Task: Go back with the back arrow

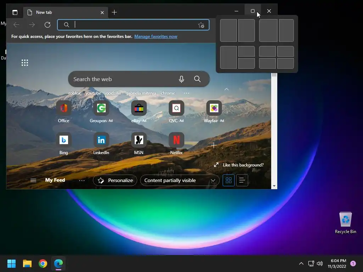Action: click(x=16, y=25)
